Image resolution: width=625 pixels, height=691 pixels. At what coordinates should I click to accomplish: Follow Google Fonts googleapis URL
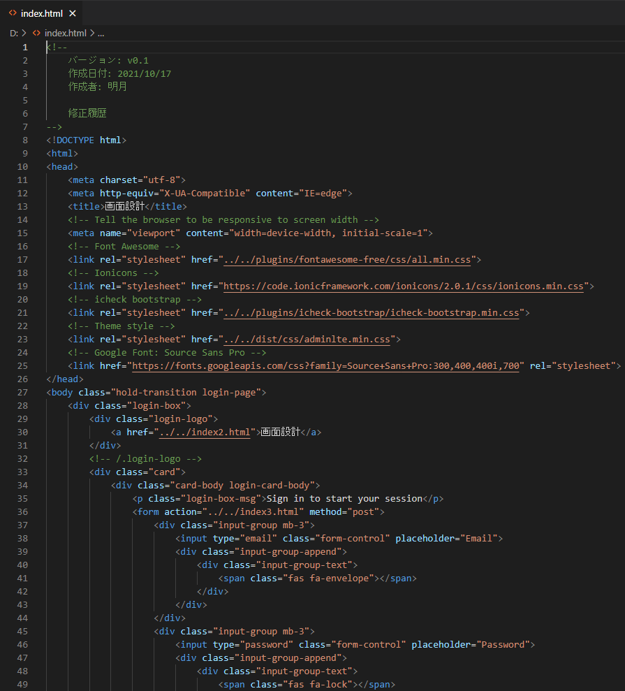[x=326, y=366]
